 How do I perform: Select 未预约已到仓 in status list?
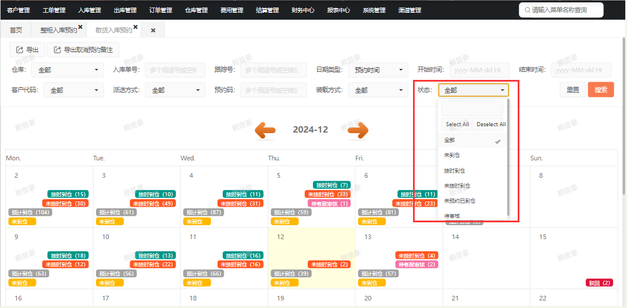[x=472, y=201]
